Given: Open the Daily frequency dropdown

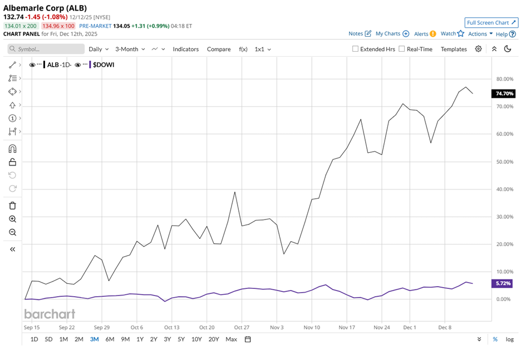Looking at the screenshot, I should (98, 49).
